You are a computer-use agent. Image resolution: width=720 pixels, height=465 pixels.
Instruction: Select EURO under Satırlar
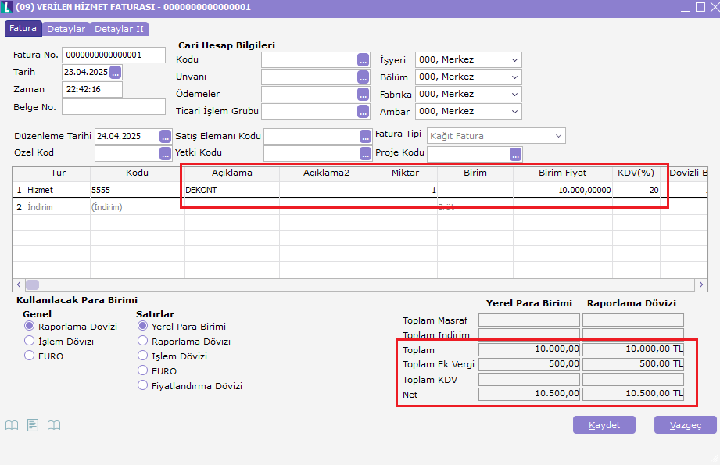pos(143,370)
